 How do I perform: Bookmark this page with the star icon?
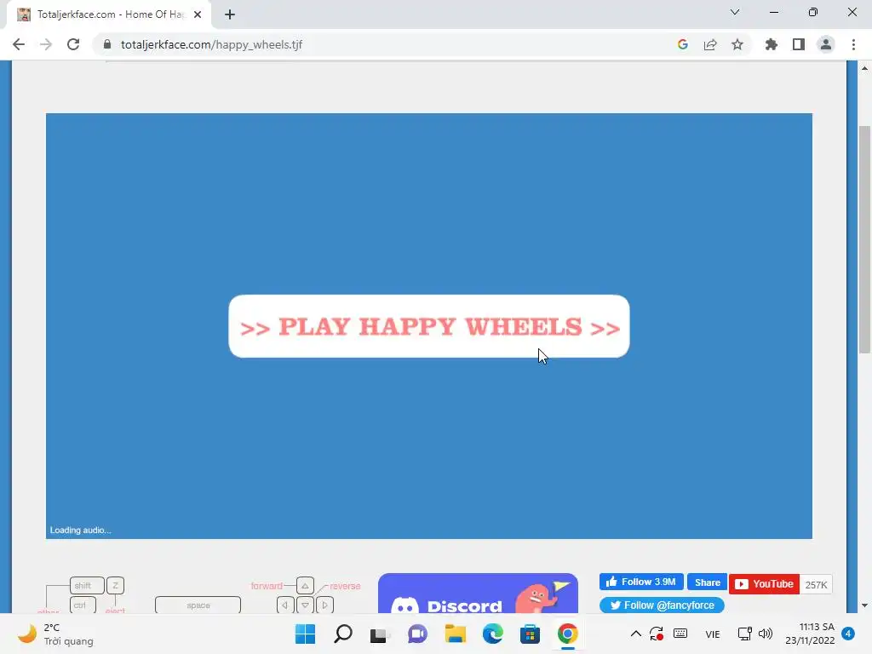[737, 44]
